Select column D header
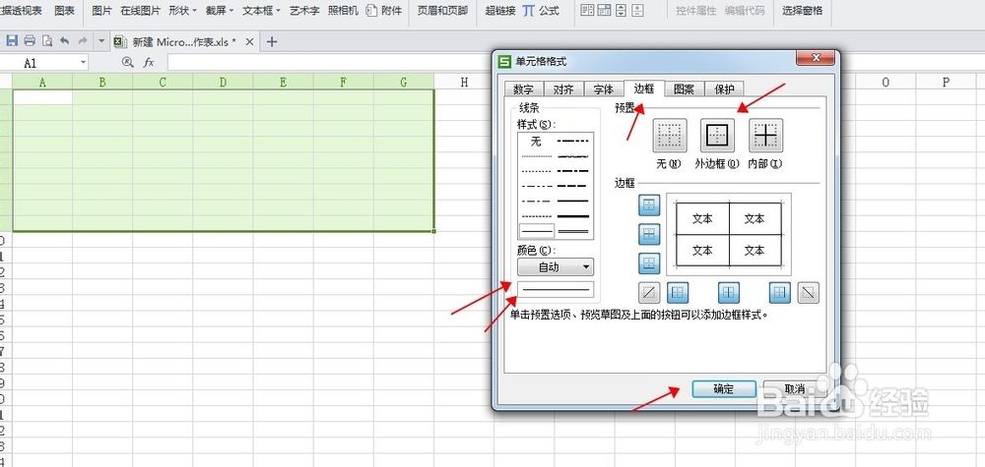Viewport: 985px width, 467px height. 223,83
